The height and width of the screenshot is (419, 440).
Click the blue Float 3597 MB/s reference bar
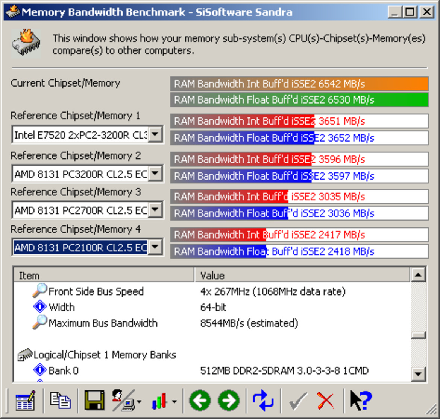[x=299, y=176]
